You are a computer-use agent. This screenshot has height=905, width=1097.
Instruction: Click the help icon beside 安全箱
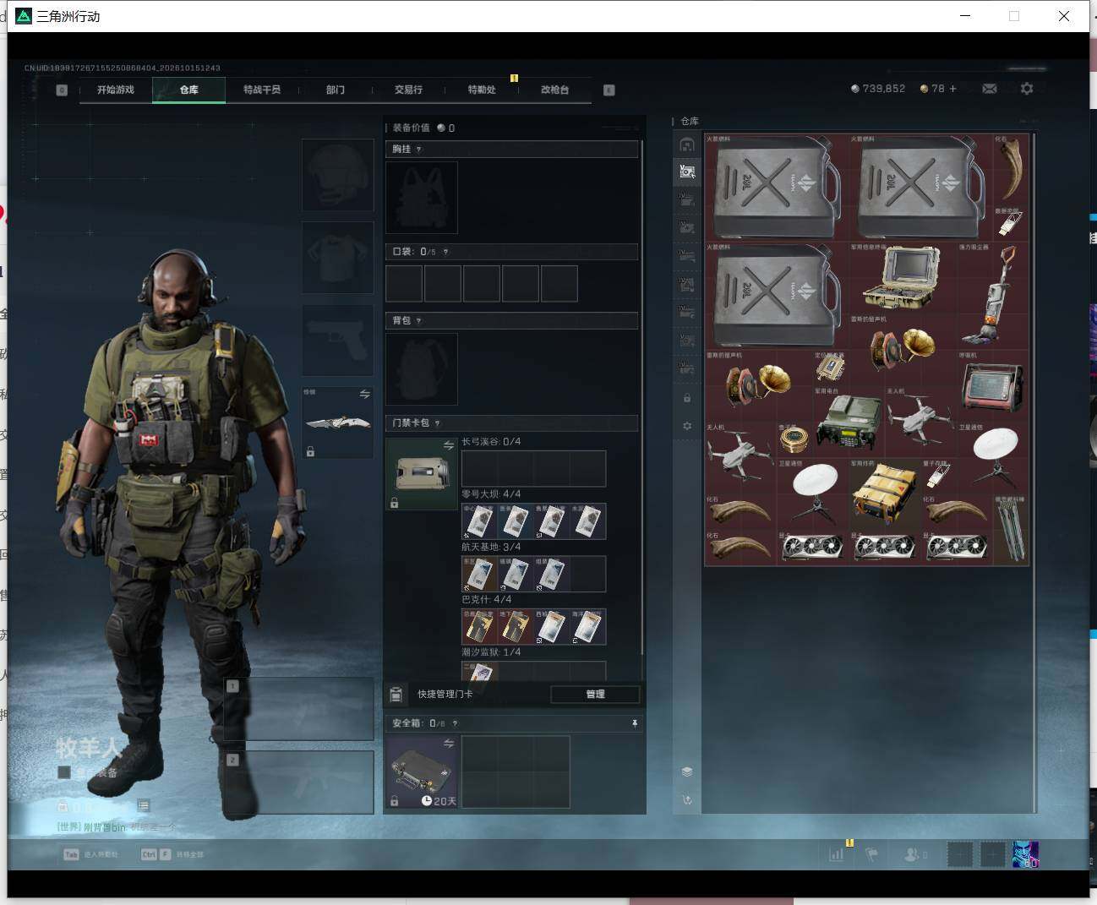(x=455, y=723)
